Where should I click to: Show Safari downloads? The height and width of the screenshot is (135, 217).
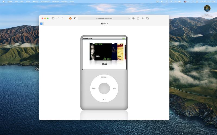133,18
